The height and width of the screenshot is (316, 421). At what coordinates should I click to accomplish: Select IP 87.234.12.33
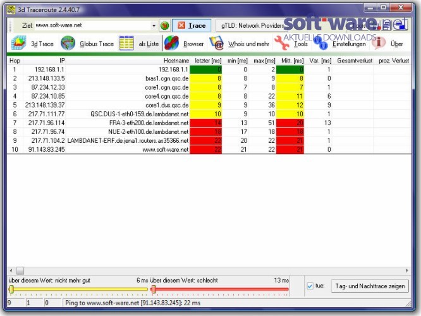pos(48,87)
